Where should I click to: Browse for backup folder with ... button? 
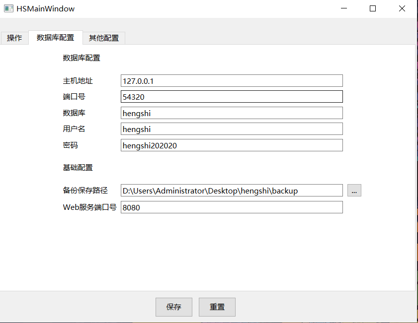coord(354,191)
